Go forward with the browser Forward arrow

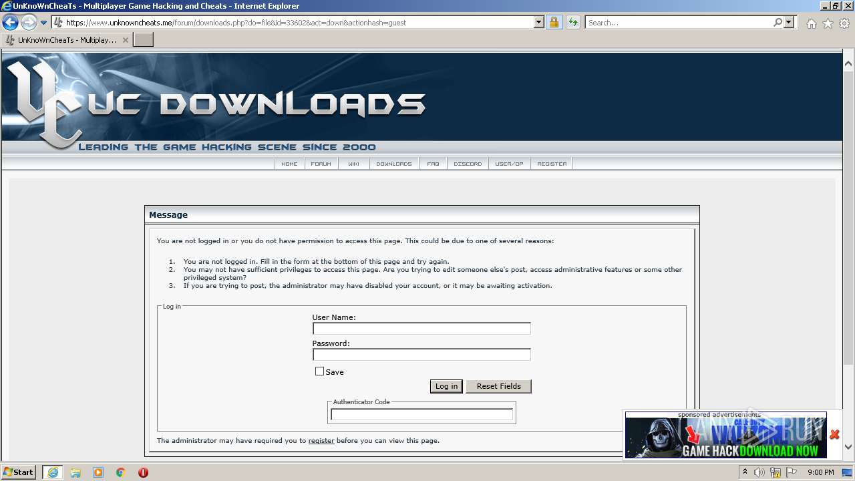click(29, 22)
